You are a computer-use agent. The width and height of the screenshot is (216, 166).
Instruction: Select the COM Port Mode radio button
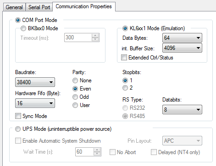pyautogui.click(x=18, y=20)
